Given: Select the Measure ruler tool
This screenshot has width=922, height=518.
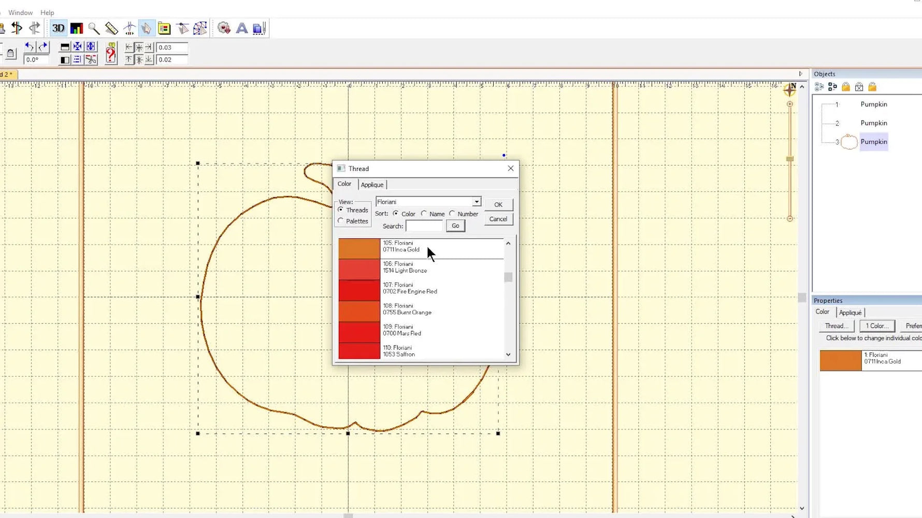Looking at the screenshot, I should 111,28.
